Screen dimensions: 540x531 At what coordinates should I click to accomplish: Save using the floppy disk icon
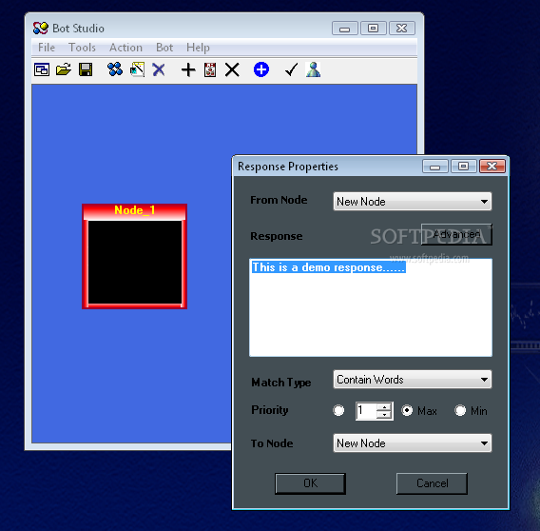pyautogui.click(x=86, y=70)
